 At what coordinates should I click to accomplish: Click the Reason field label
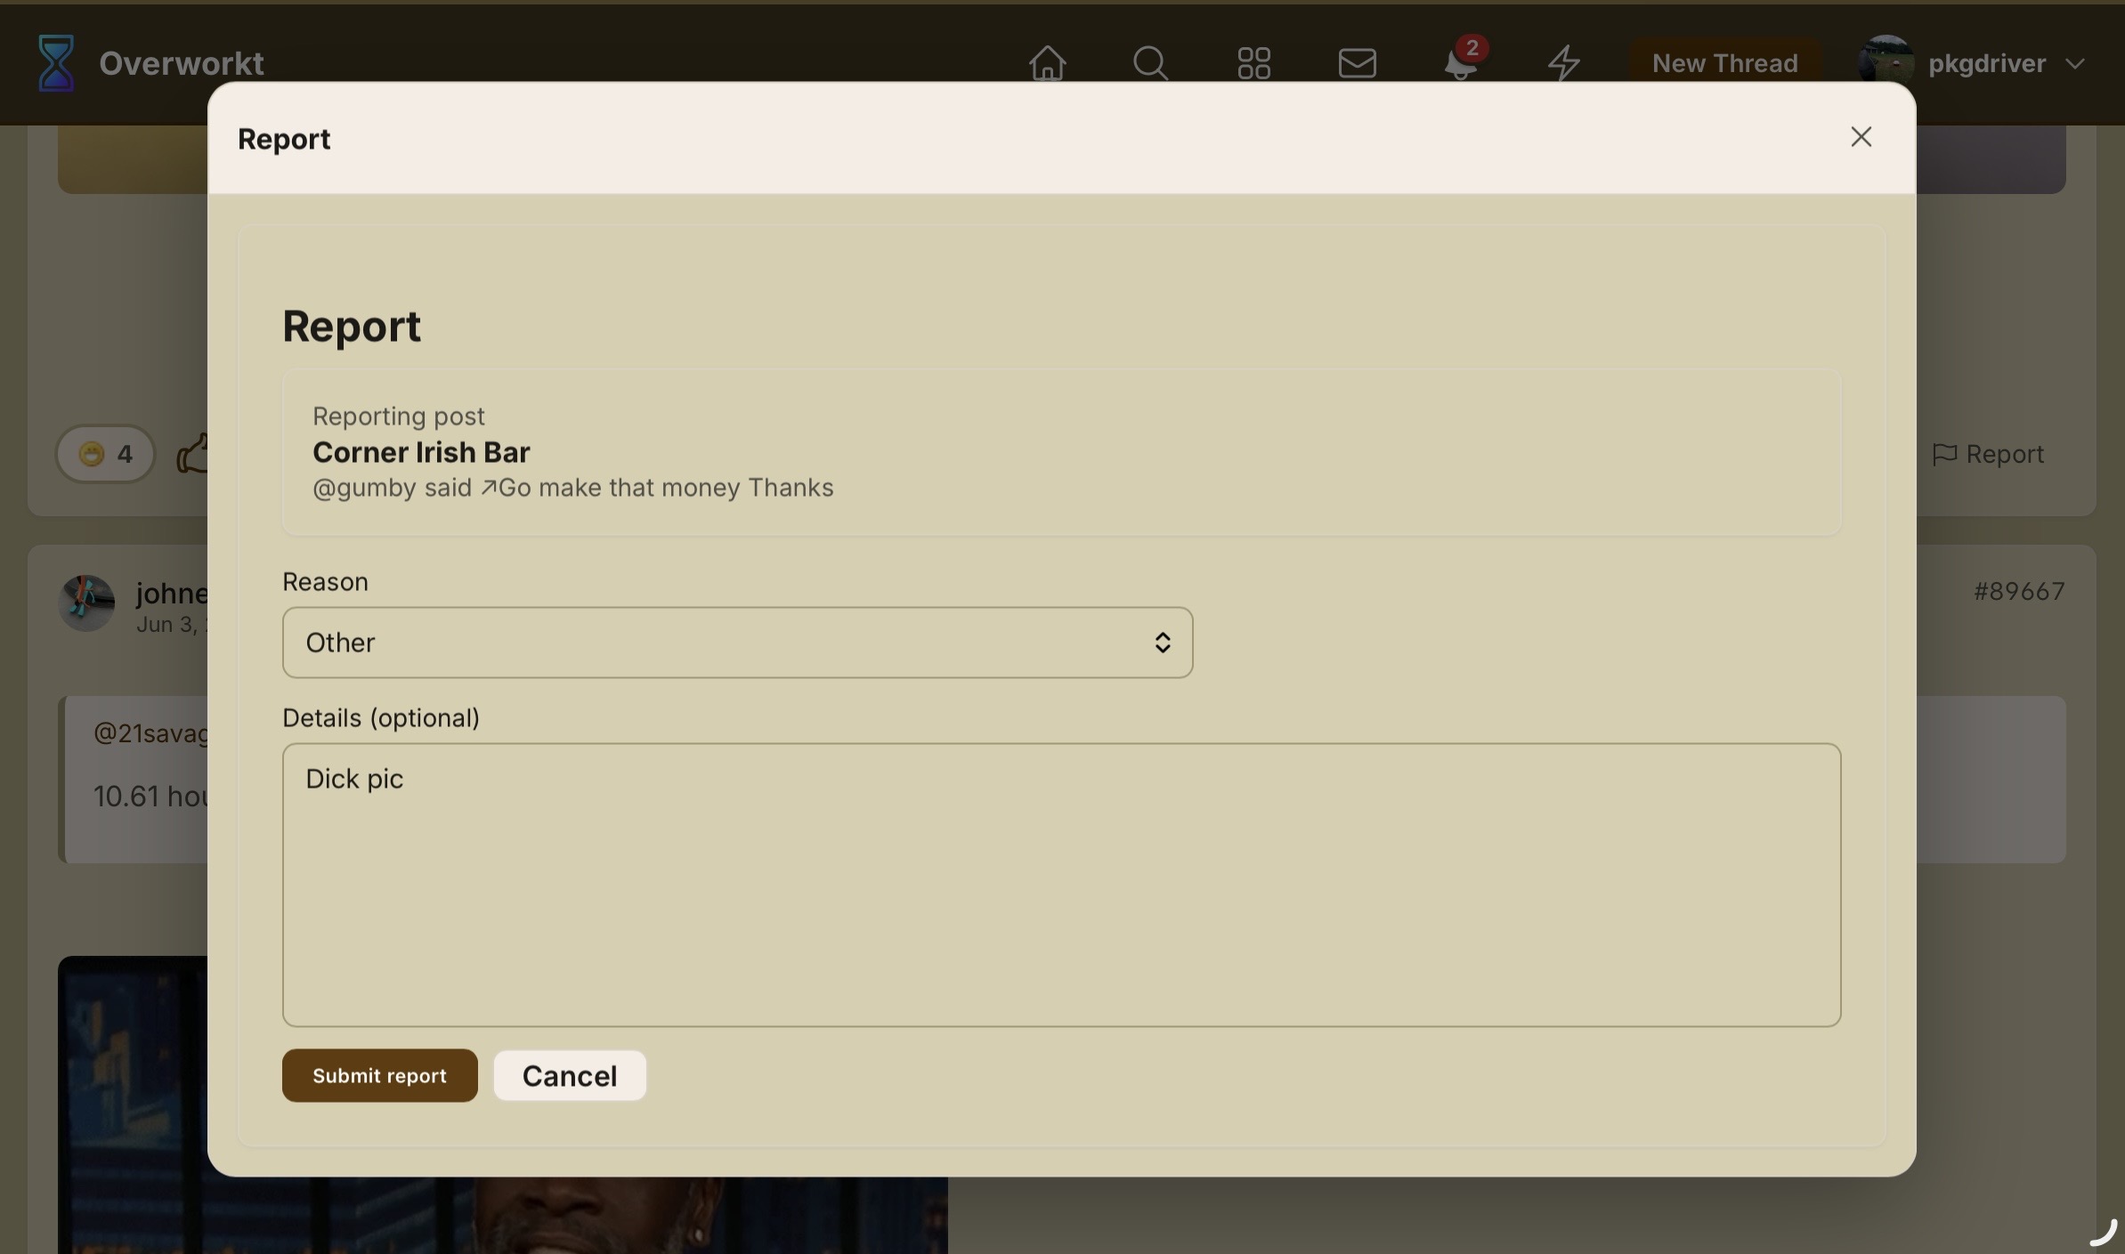tap(325, 581)
